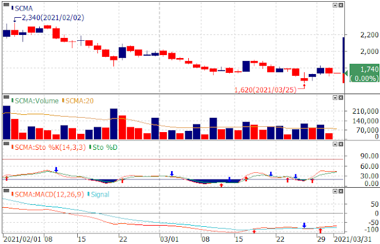The height and width of the screenshot is (244, 380).
Task: Minimize the SCMA price chart panel
Action: [x=335, y=5]
